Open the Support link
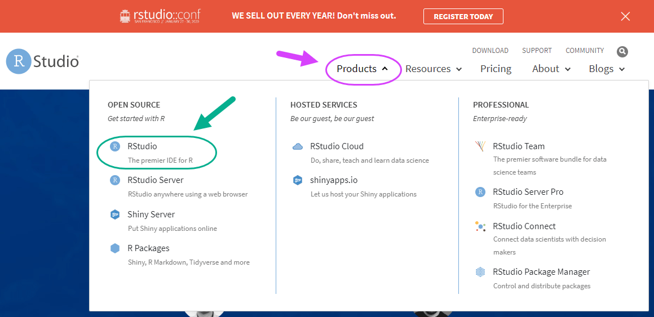The image size is (654, 317). tap(537, 51)
